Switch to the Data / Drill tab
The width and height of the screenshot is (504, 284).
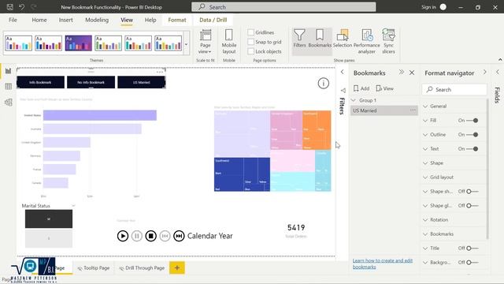[x=213, y=20]
